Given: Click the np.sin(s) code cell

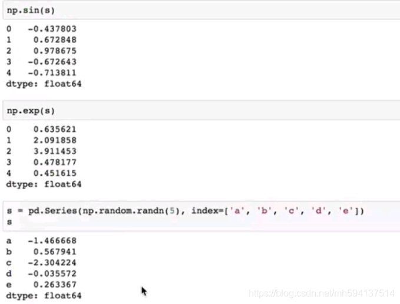Looking at the screenshot, I should [201, 10].
